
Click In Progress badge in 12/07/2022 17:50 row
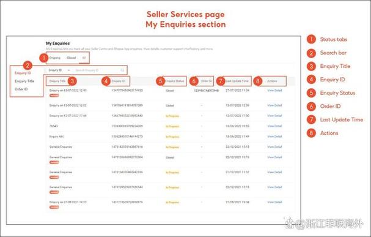(x=172, y=116)
